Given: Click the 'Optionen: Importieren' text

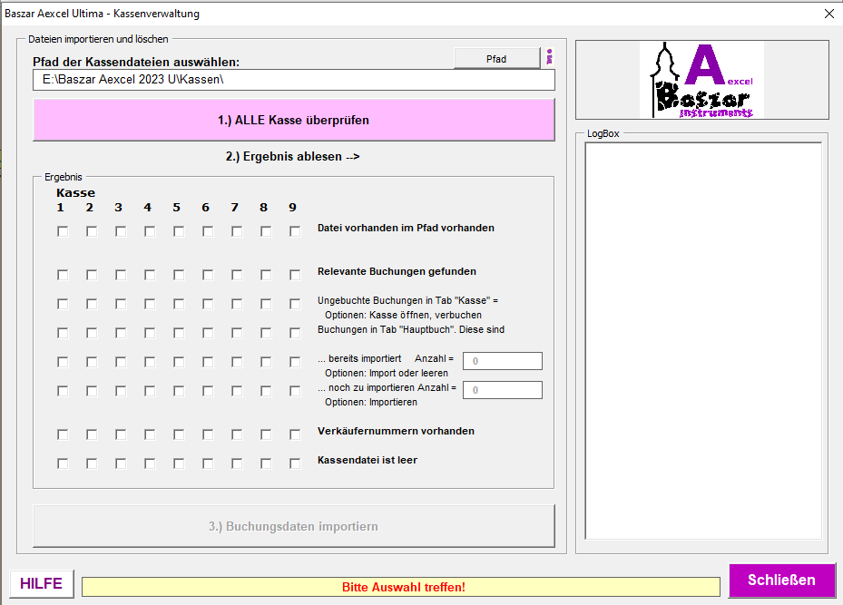Looking at the screenshot, I should (x=371, y=402).
